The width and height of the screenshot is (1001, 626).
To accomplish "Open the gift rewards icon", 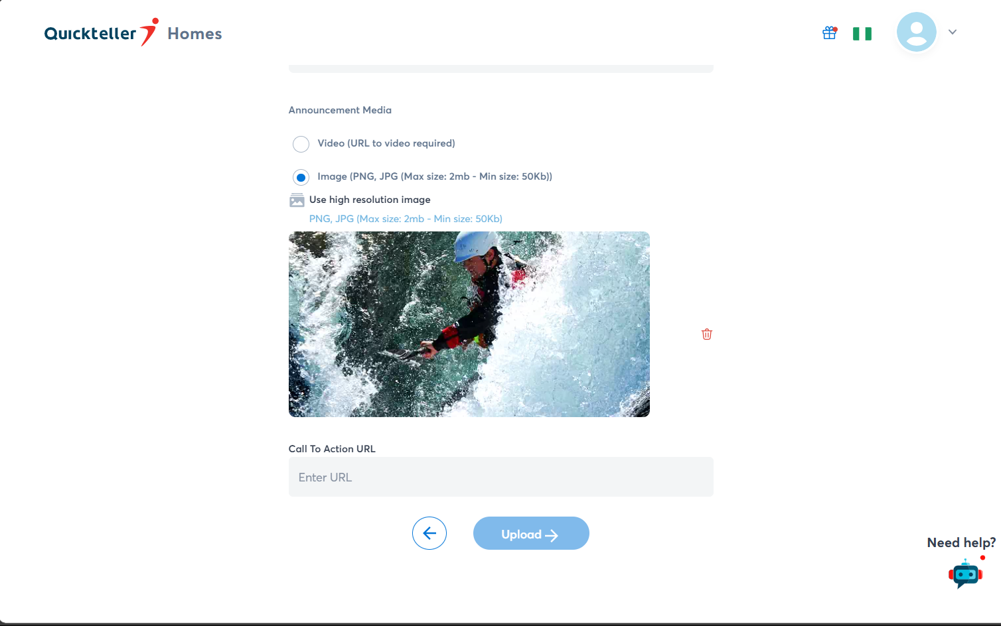I will click(829, 33).
